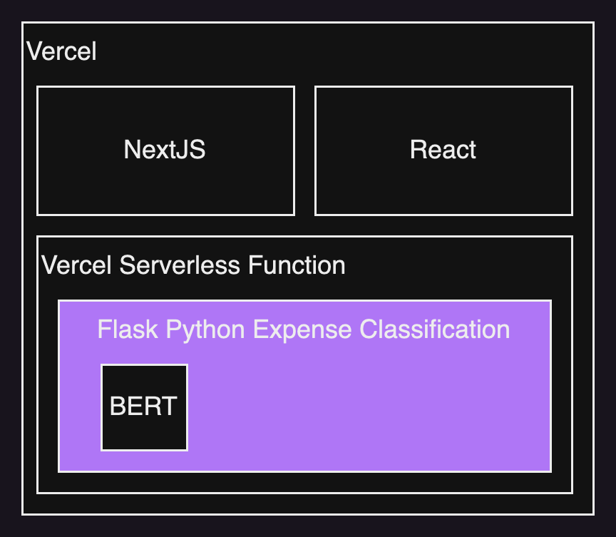Click the word Expense in the Flask title
The width and height of the screenshot is (616, 537).
(302, 330)
